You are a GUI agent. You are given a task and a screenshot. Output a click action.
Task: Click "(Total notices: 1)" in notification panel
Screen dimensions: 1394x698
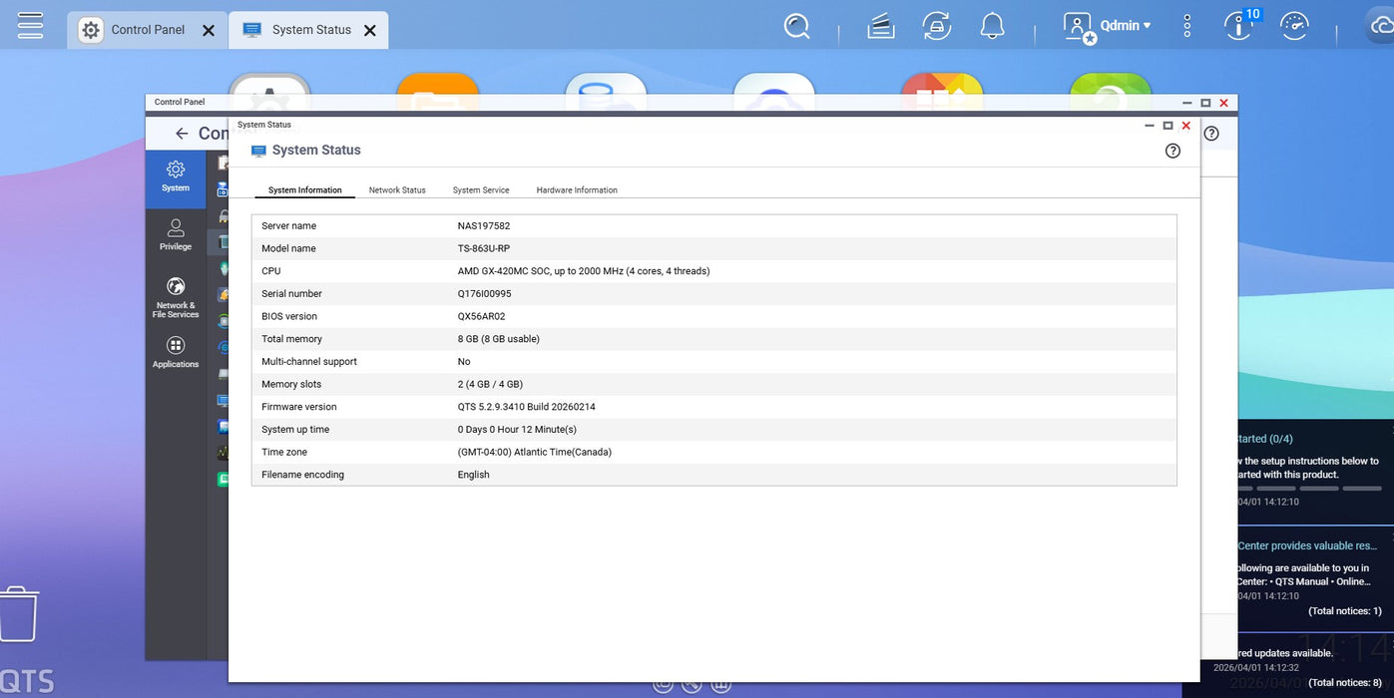1345,611
